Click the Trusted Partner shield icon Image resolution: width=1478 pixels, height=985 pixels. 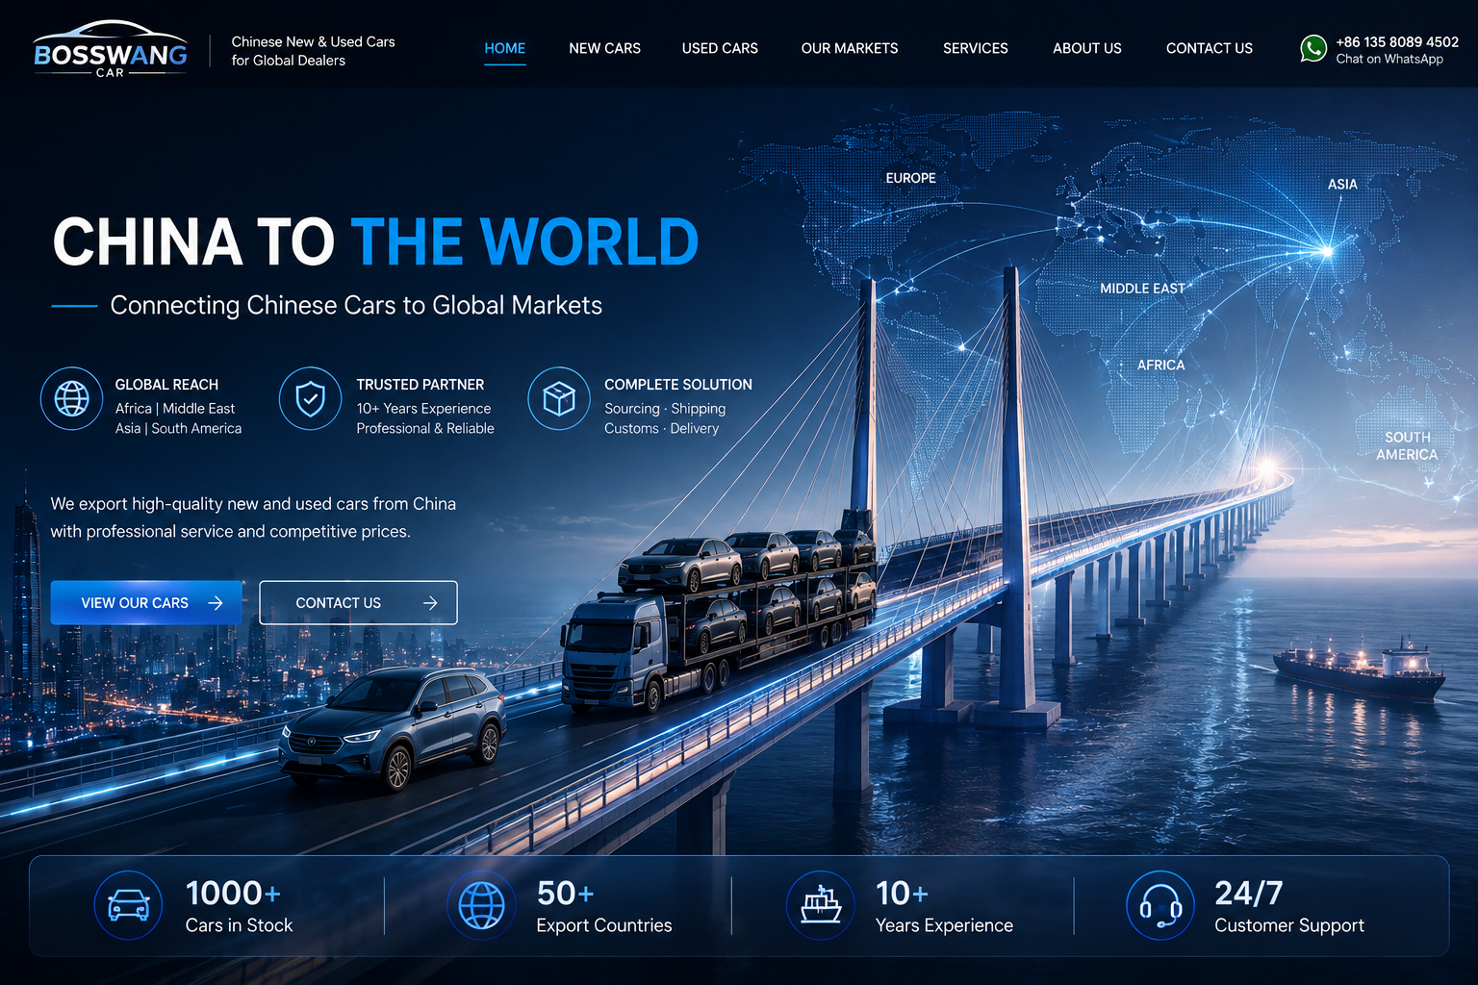coord(310,398)
